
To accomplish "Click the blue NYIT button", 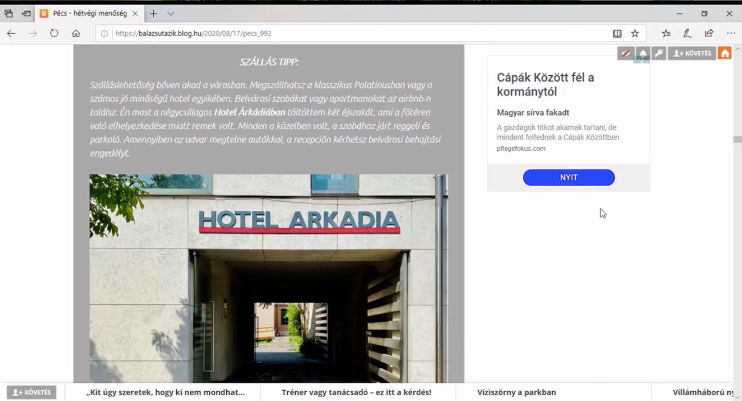I will click(x=569, y=178).
